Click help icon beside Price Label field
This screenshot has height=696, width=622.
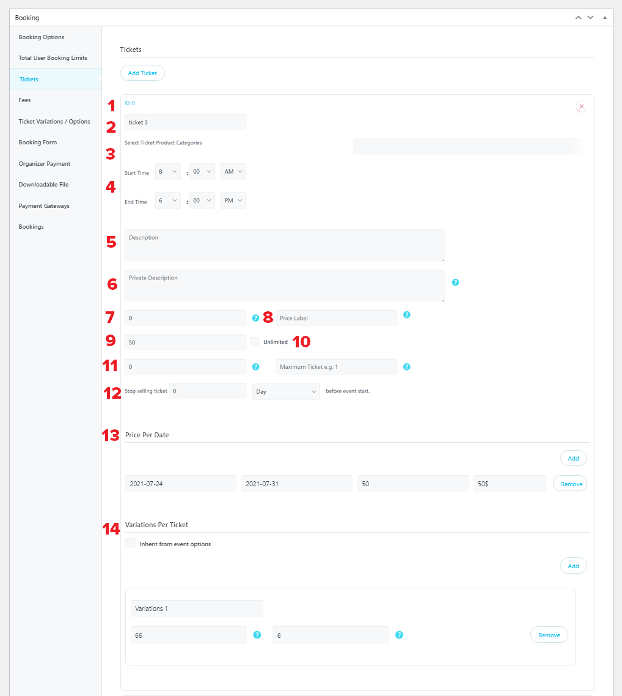(406, 315)
